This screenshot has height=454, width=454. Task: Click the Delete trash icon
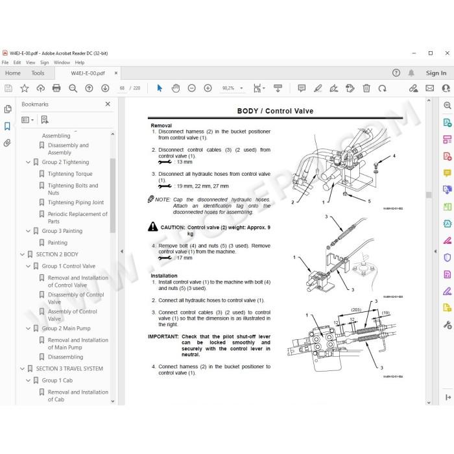(x=366, y=88)
